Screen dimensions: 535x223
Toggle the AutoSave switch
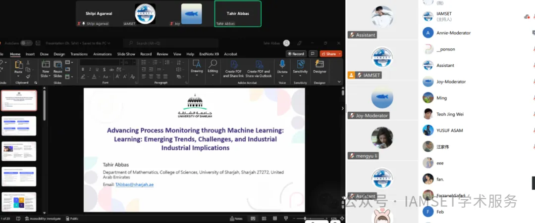[26, 43]
